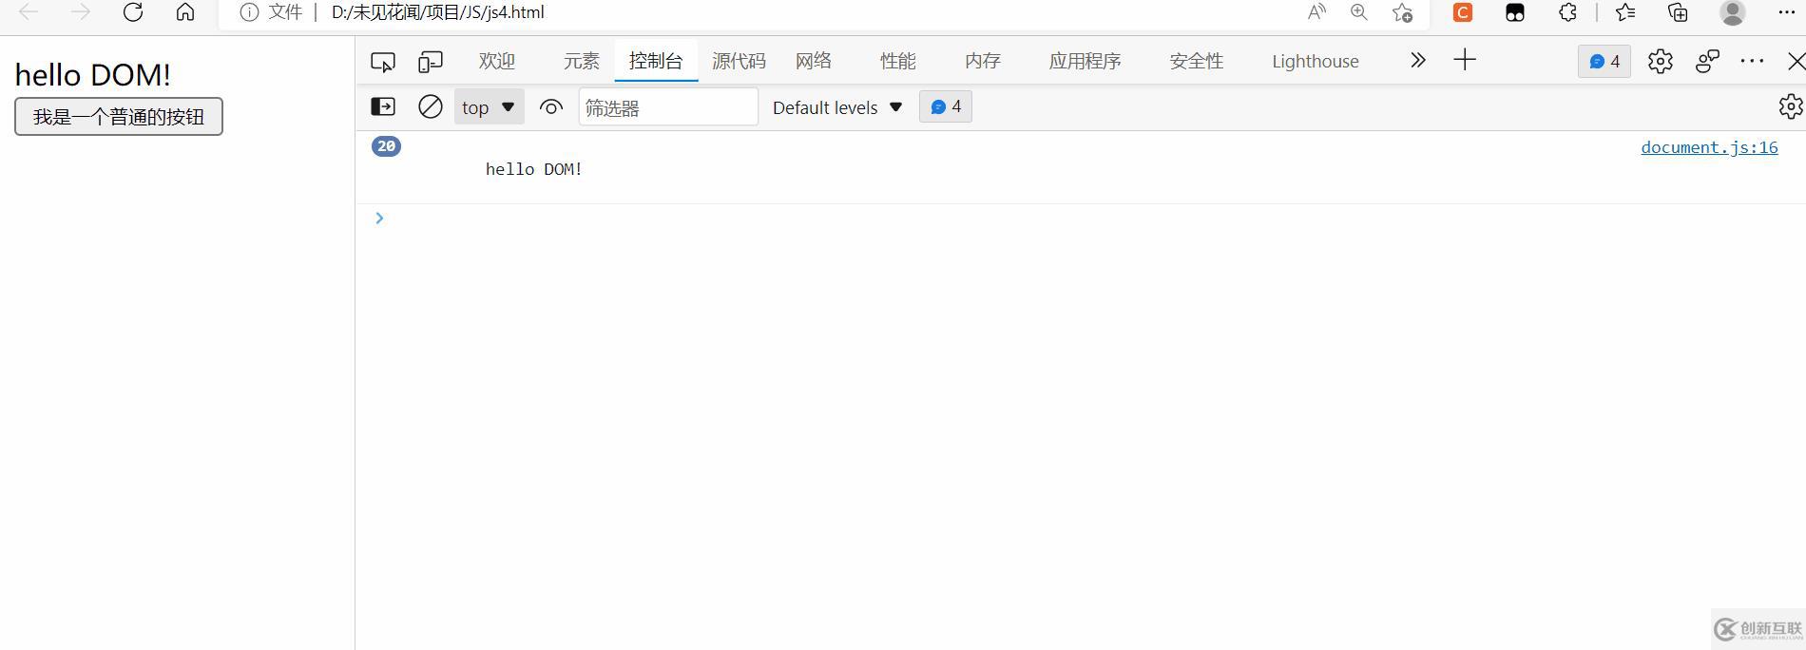1806x650 pixels.
Task: Open the 应用程序 tab
Action: [1085, 61]
